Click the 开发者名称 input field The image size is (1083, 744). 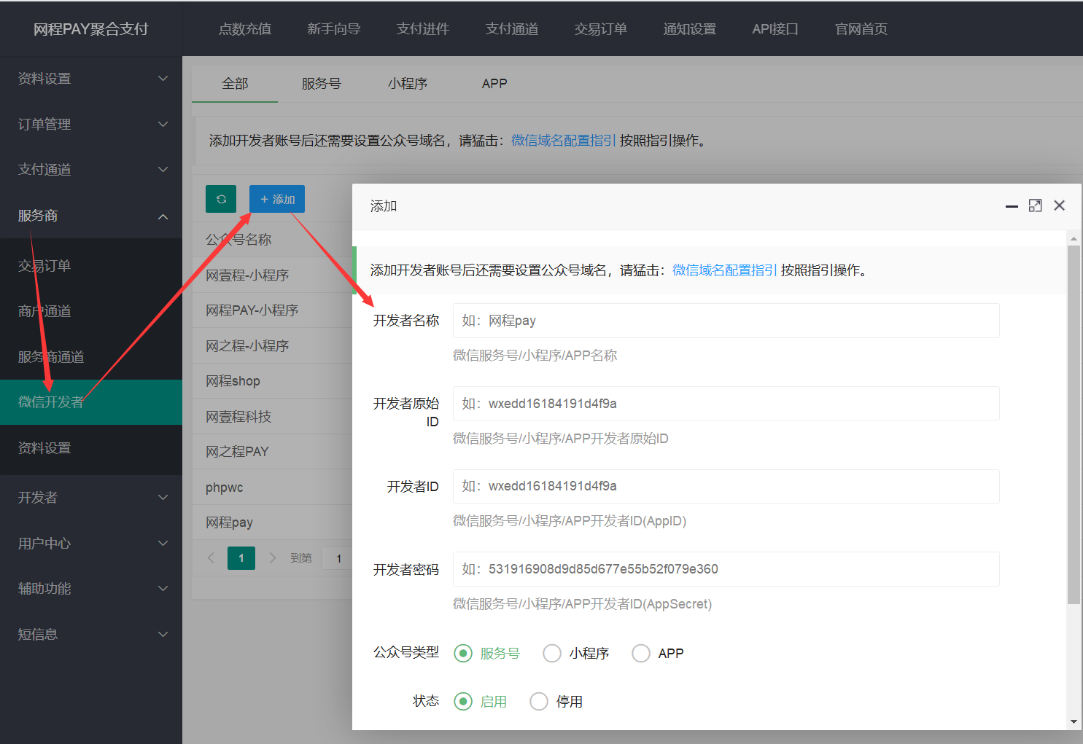pyautogui.click(x=725, y=321)
